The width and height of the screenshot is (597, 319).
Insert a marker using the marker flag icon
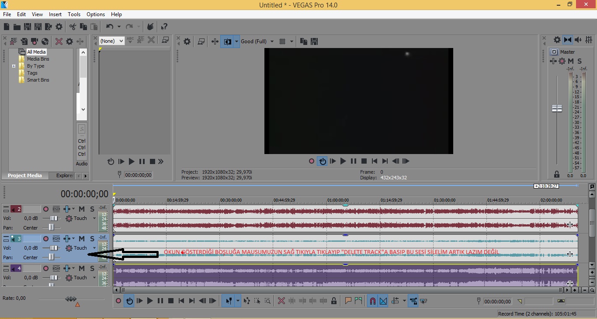coord(348,301)
